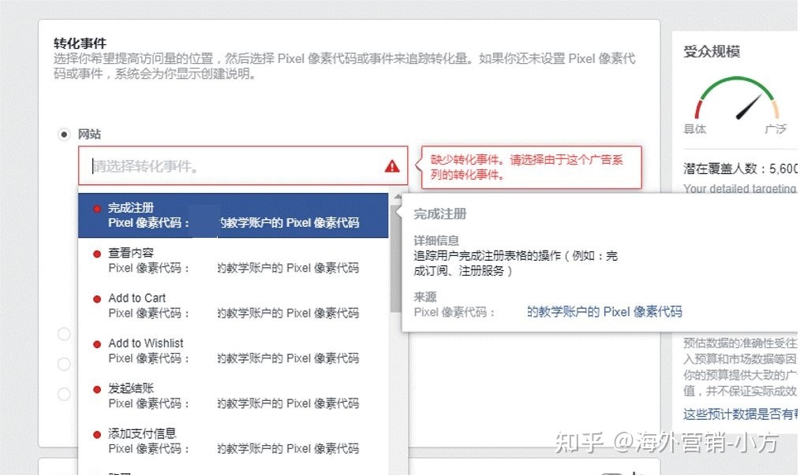The height and width of the screenshot is (475, 800).
Task: Click red status dot beside 发起结账
Action: 97,389
